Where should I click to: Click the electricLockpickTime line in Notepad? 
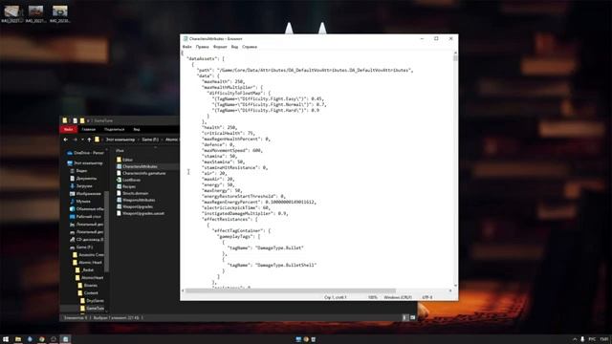[237, 208]
